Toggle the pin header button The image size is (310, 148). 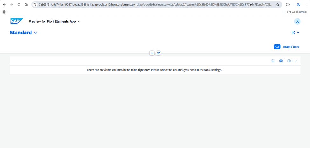[158, 53]
